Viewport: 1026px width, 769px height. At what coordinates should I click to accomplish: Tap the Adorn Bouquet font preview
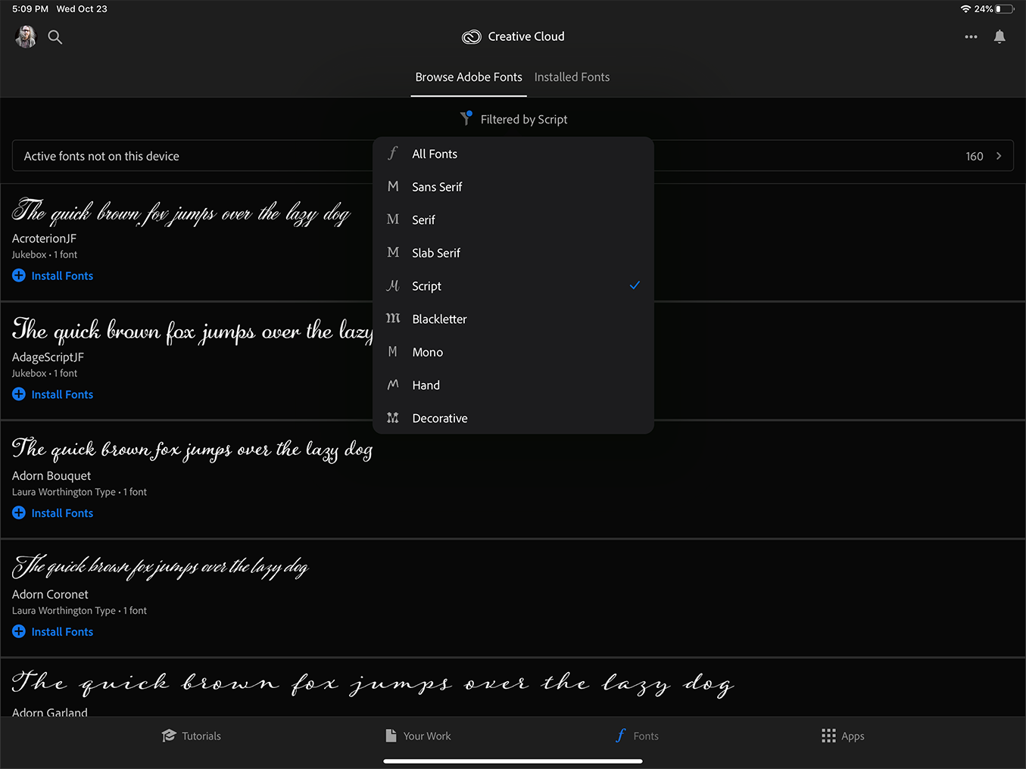pyautogui.click(x=192, y=450)
